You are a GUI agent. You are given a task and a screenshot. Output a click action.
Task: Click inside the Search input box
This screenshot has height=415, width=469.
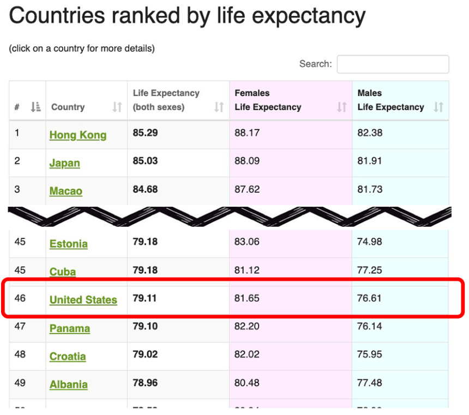click(x=392, y=64)
